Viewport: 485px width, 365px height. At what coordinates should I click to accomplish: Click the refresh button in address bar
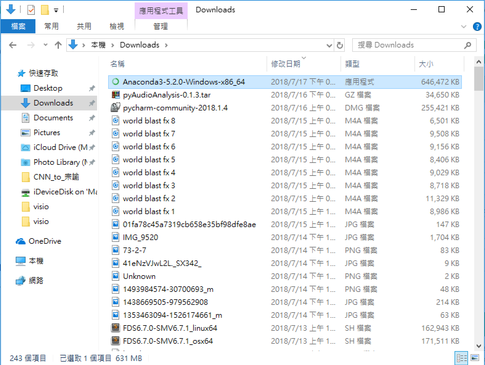point(340,45)
